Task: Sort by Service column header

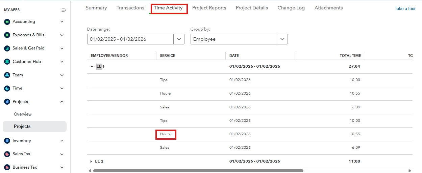Action: pyautogui.click(x=168, y=56)
